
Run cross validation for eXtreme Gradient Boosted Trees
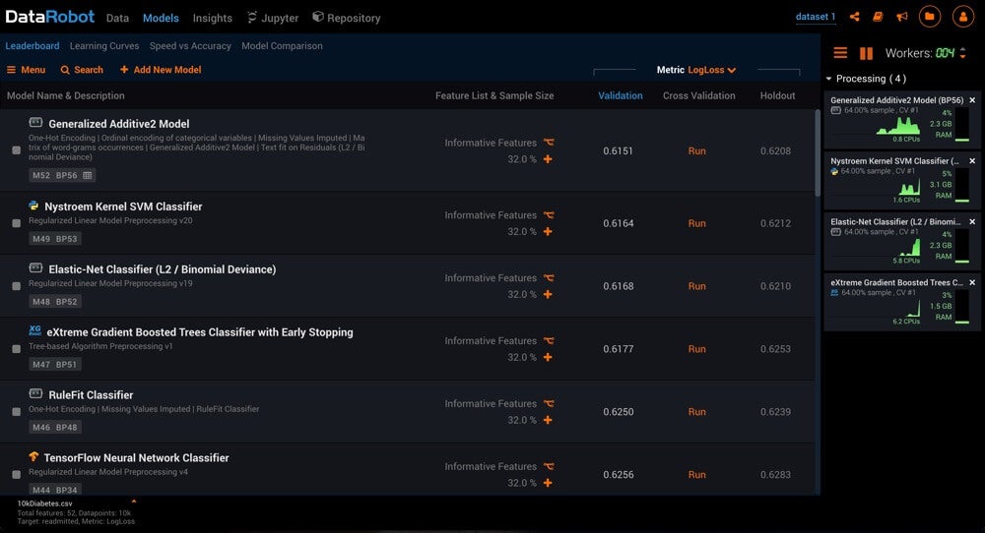tap(696, 349)
